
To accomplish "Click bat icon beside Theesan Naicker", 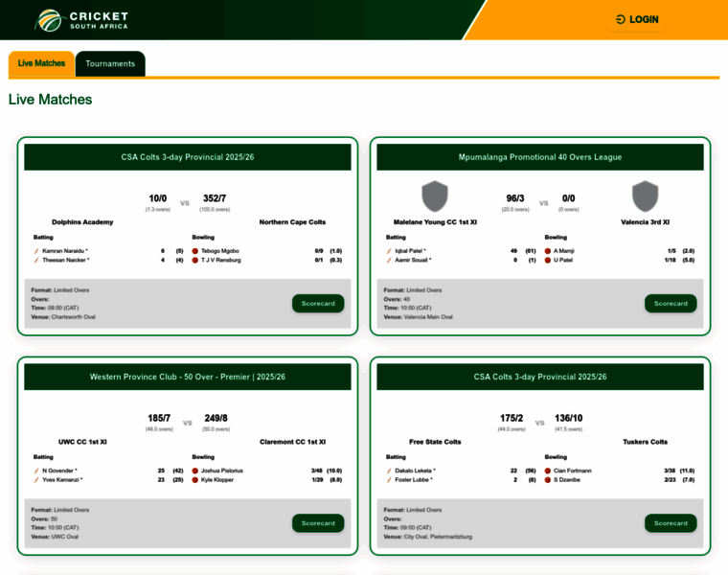I will pyautogui.click(x=36, y=260).
